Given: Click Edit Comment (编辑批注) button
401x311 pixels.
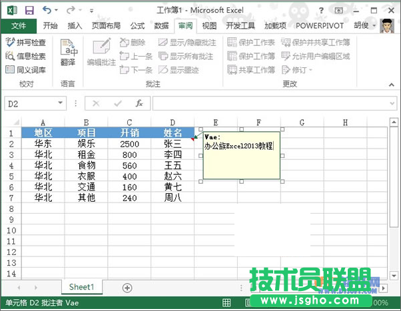Looking at the screenshot, I should pos(101,52).
